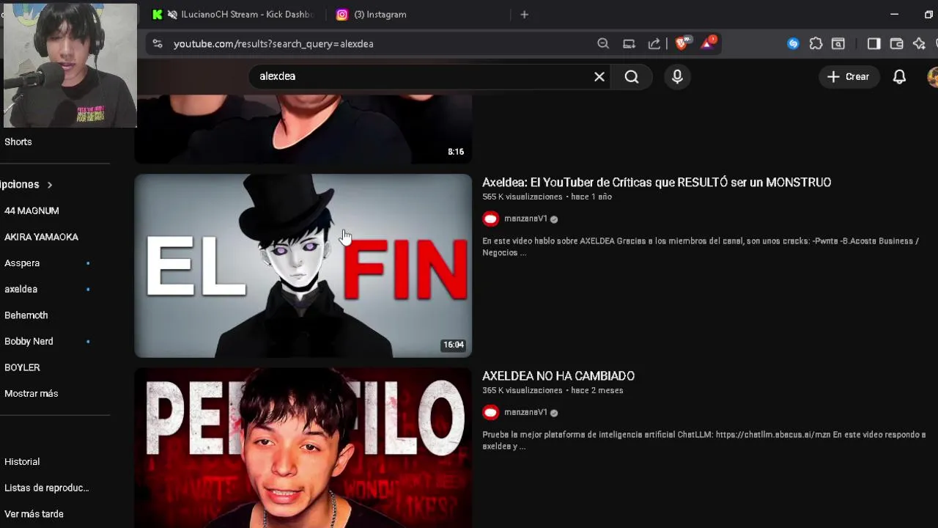Open the video title about Axeldea being a MONSTRUO

click(657, 182)
